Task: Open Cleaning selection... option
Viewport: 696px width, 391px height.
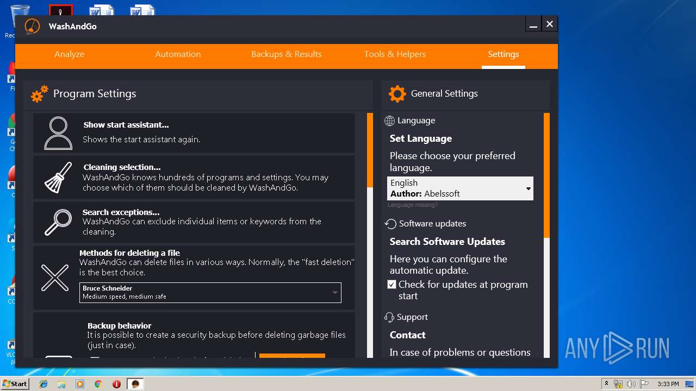Action: [194, 178]
